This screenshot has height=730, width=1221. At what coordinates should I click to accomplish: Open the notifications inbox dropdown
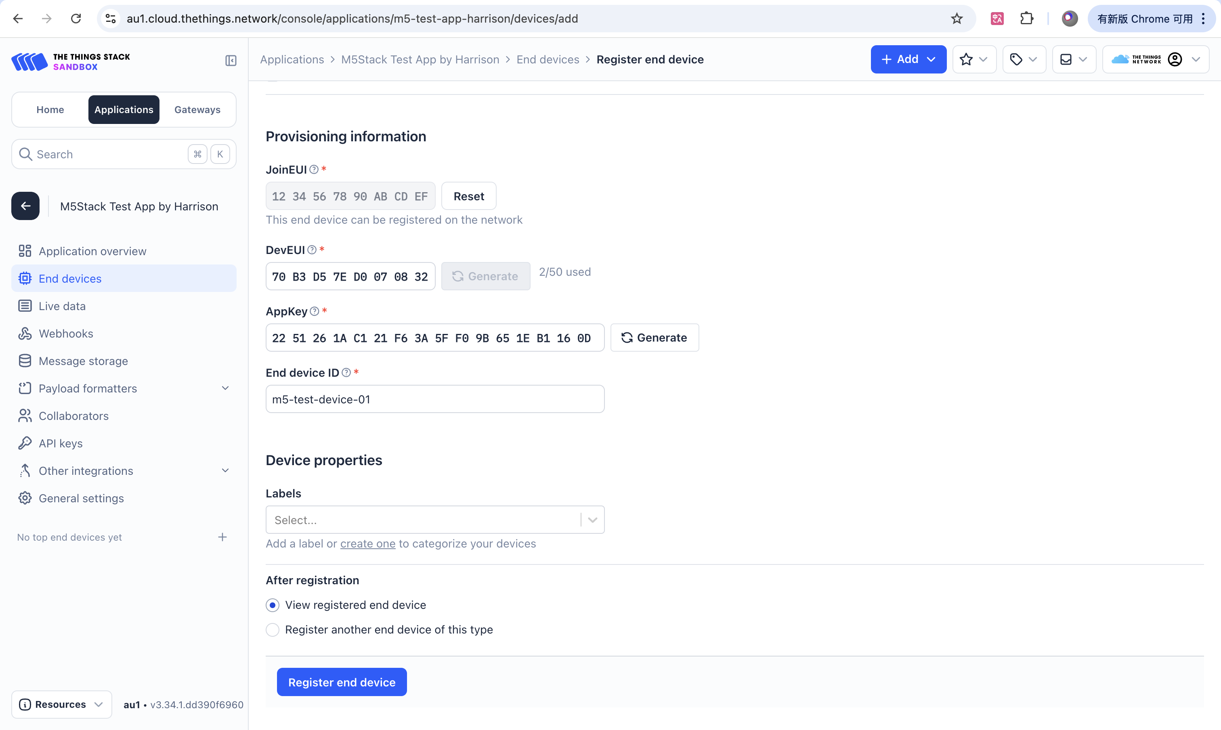pos(1074,59)
